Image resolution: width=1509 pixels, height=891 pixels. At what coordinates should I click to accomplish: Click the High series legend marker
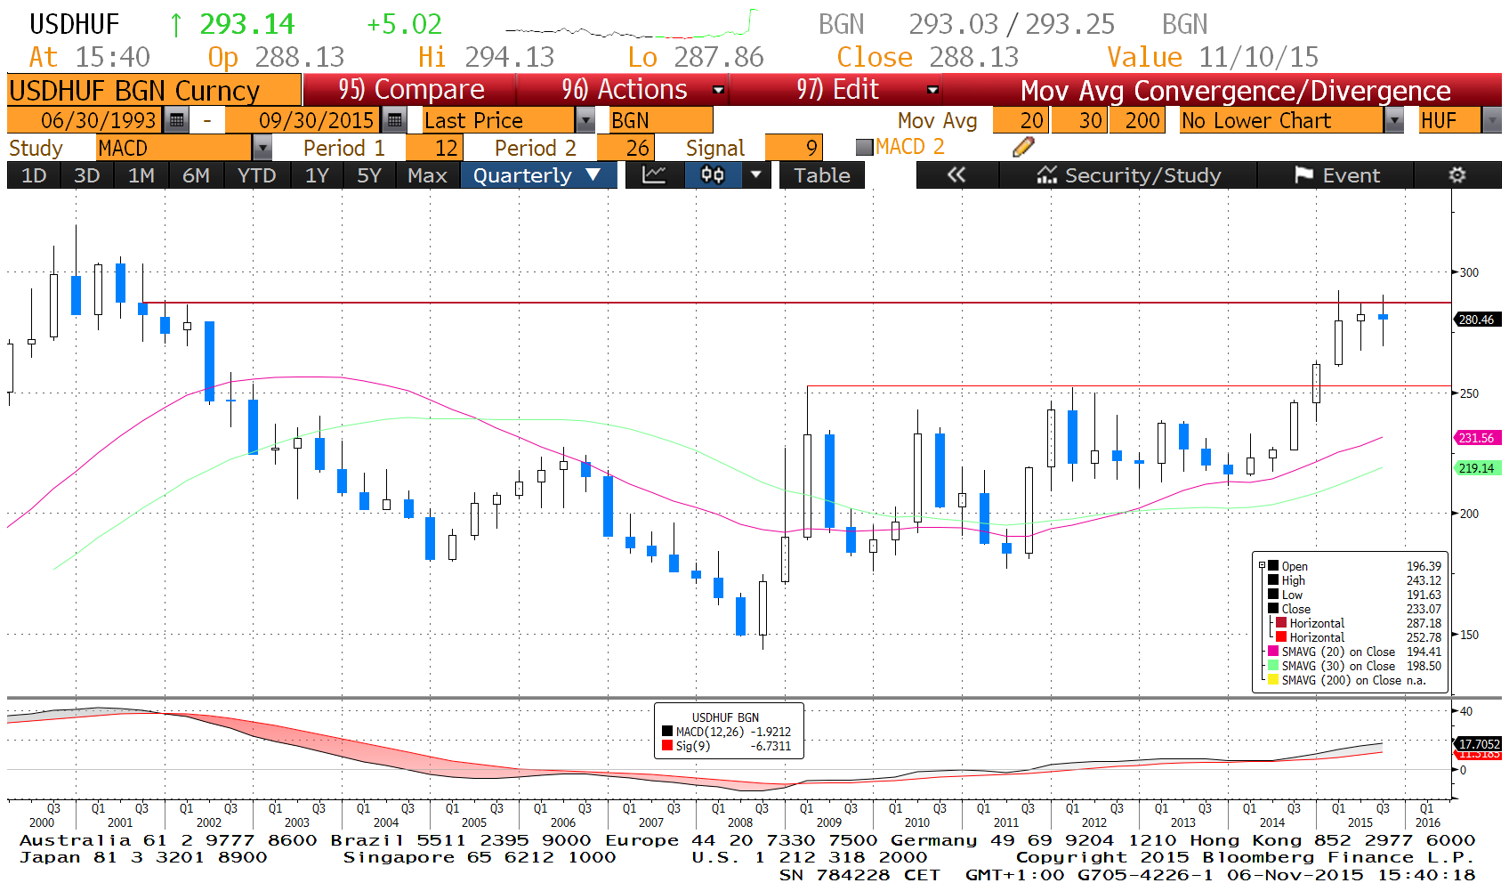point(1273,580)
